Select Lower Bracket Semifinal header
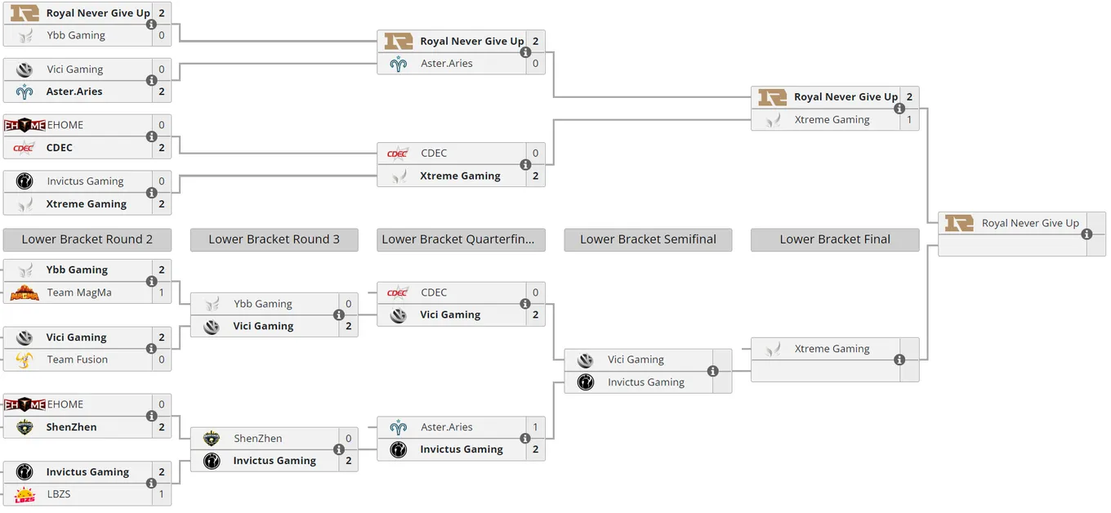 tap(648, 239)
